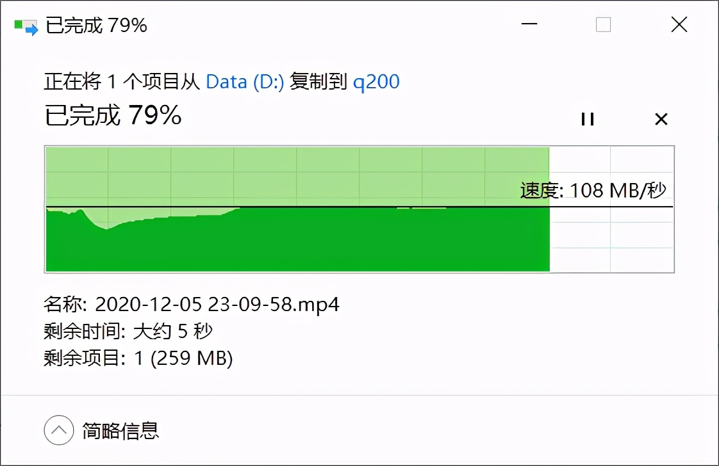Open the q200 destination link
This screenshot has height=466, width=719.
point(376,82)
